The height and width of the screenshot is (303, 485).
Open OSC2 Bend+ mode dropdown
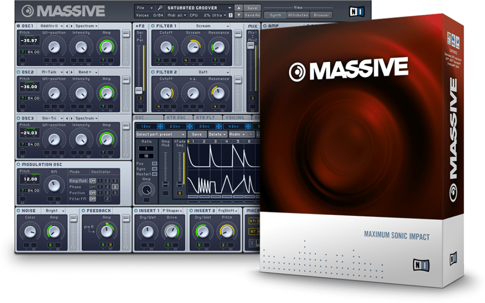coord(87,72)
